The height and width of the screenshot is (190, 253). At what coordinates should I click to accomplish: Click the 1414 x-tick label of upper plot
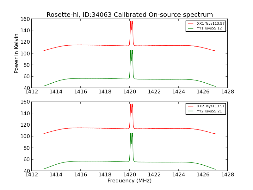coord(56,92)
